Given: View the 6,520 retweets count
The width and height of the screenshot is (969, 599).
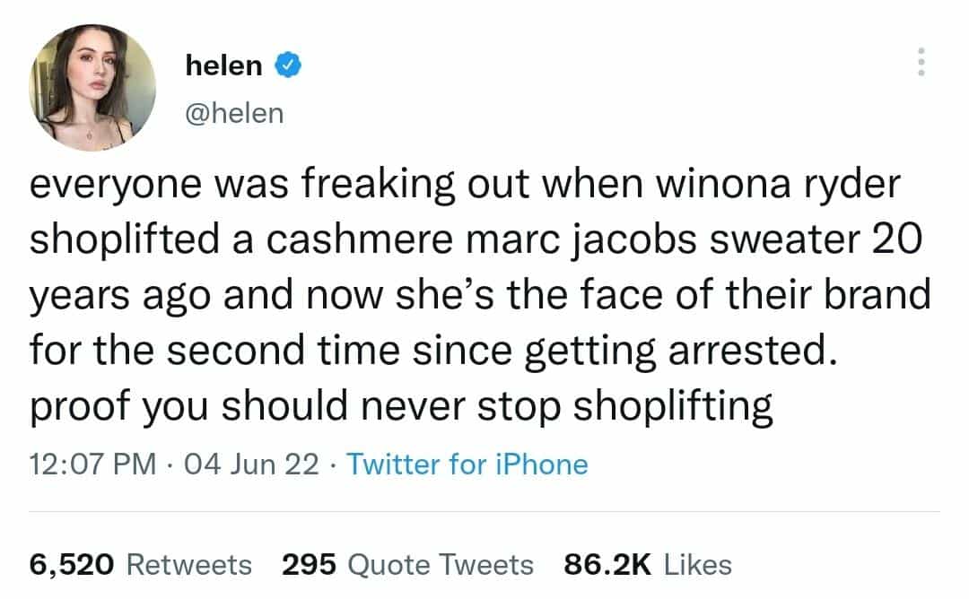Looking at the screenshot, I should point(73,564).
